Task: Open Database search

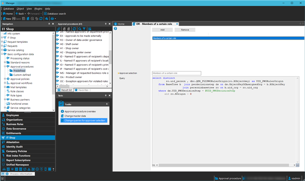Action: tap(55, 14)
